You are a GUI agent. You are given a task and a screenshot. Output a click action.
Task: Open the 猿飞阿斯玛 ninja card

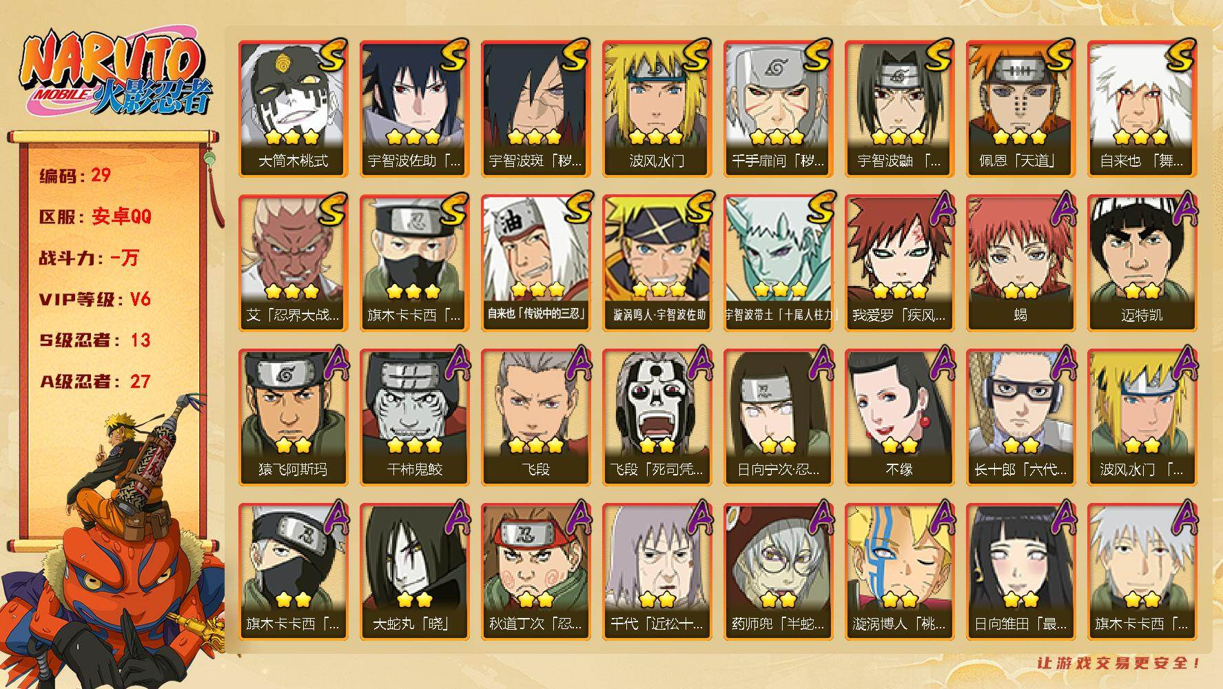[x=294, y=418]
